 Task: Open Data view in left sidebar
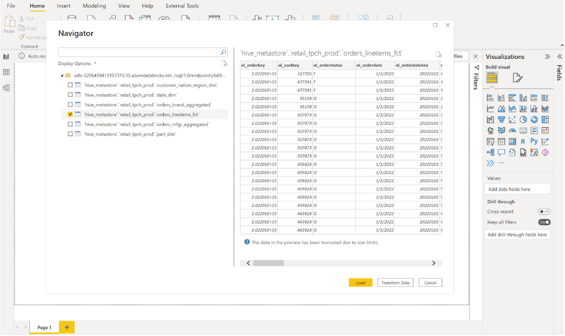pyautogui.click(x=6, y=72)
